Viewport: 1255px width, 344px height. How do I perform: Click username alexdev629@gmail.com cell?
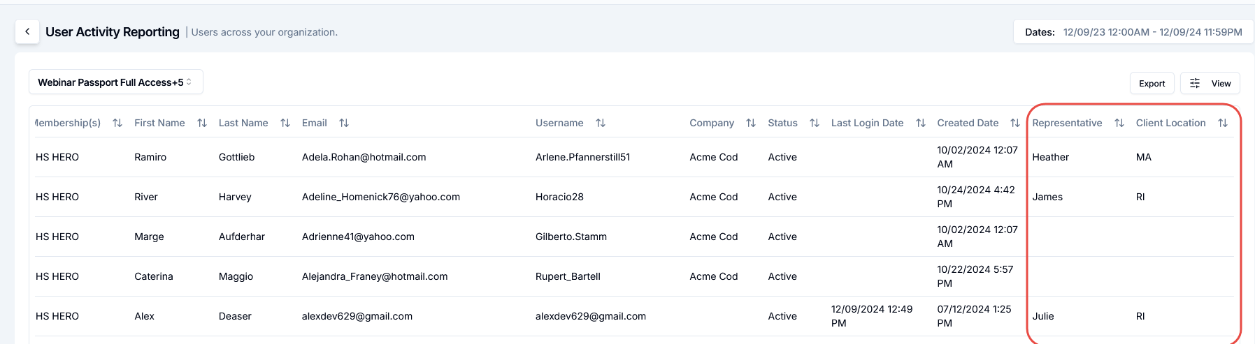coord(590,316)
